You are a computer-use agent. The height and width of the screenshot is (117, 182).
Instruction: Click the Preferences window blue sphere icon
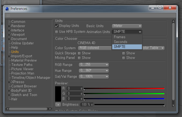point(7,9)
